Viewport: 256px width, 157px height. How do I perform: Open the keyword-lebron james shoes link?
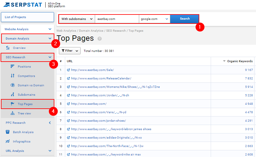(x=111, y=129)
